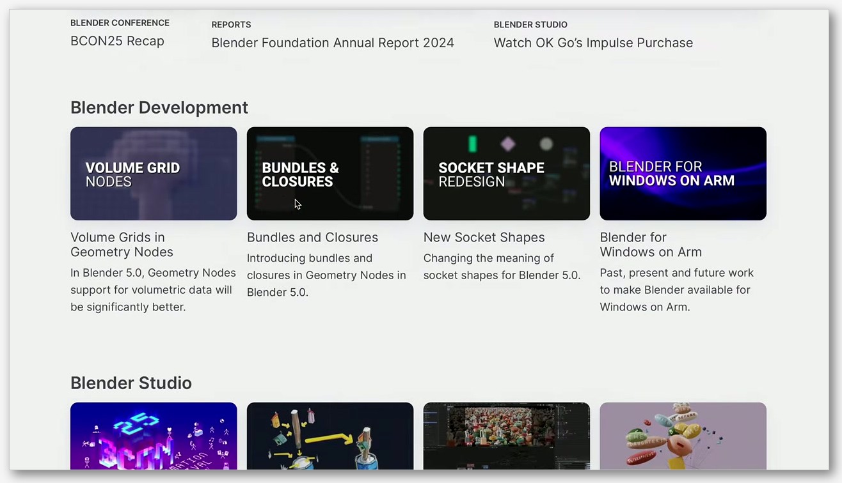Click the New Socket Shapes article title
This screenshot has width=842, height=483.
[x=484, y=237]
